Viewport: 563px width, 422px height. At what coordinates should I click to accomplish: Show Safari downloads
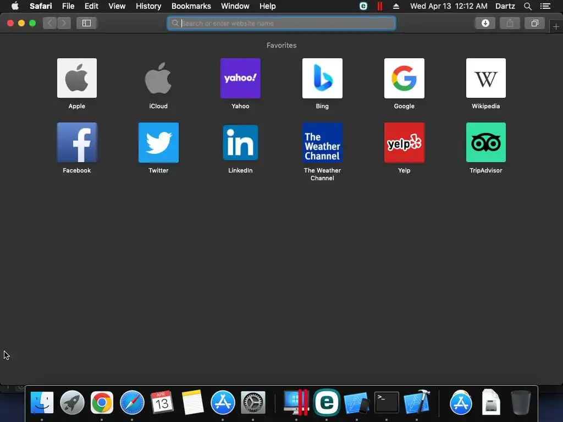point(485,23)
